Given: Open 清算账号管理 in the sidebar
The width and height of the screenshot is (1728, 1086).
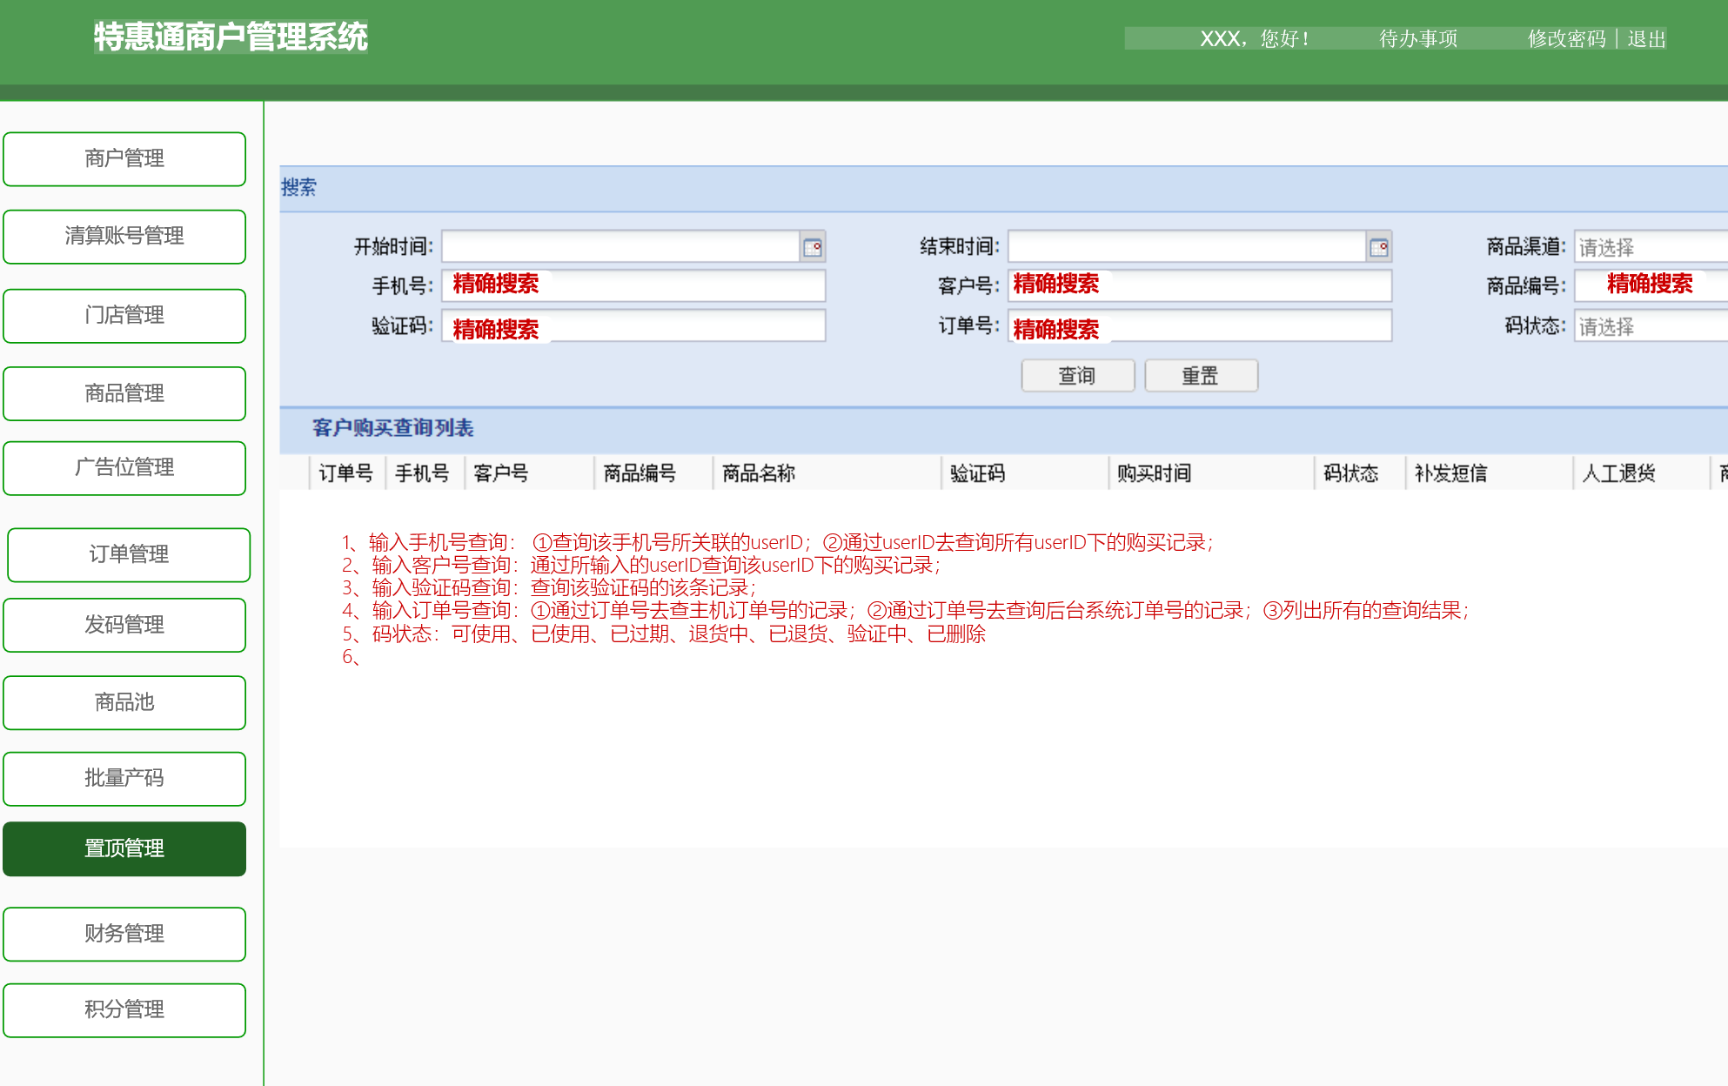Looking at the screenshot, I should point(124,237).
